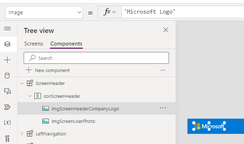Open the hamburger menu in left rail
The height and width of the screenshot is (144, 244).
(x=7, y=28)
